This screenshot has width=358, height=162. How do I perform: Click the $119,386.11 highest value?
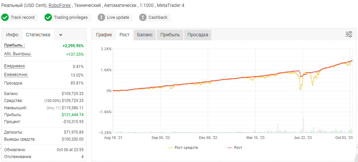73,108
